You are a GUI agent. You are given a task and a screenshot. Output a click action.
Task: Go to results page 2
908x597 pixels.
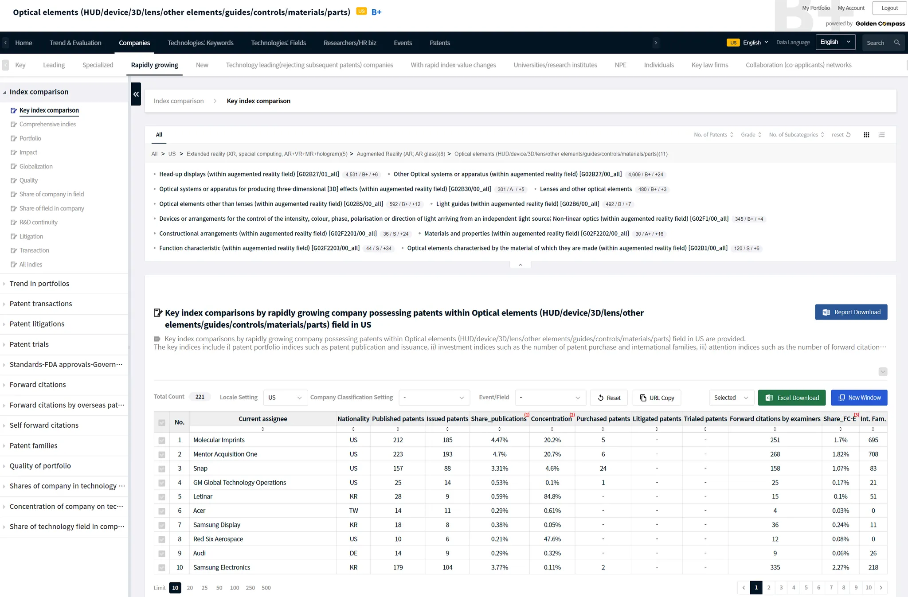[x=769, y=588]
